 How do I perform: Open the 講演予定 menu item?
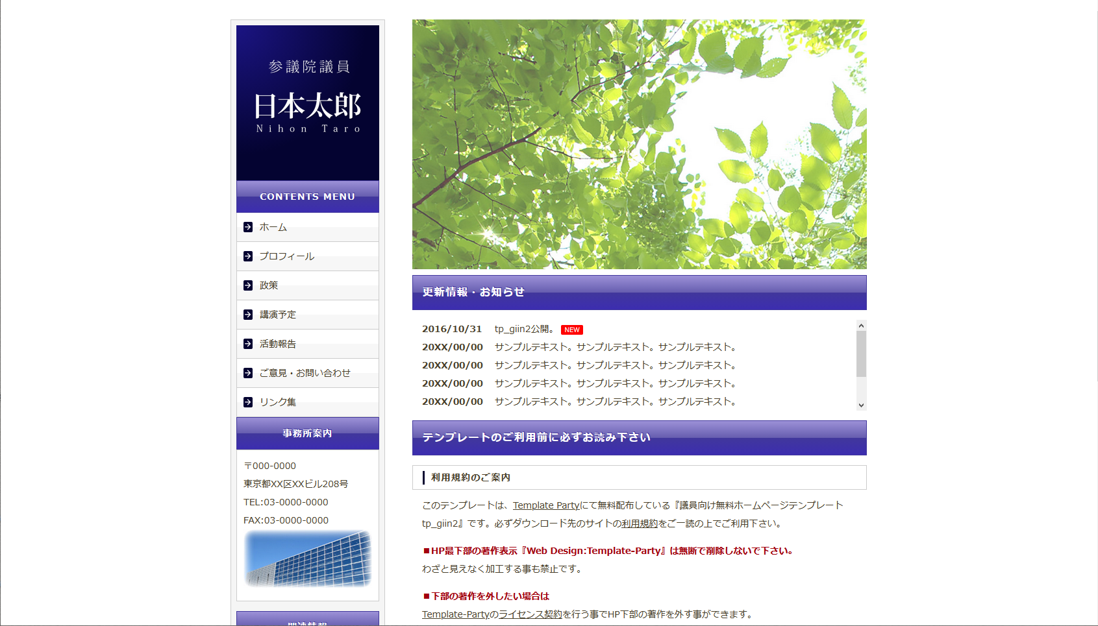pos(308,315)
